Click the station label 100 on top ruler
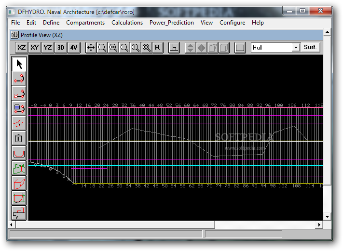Viewport: 343px width, 251px height. point(278,105)
